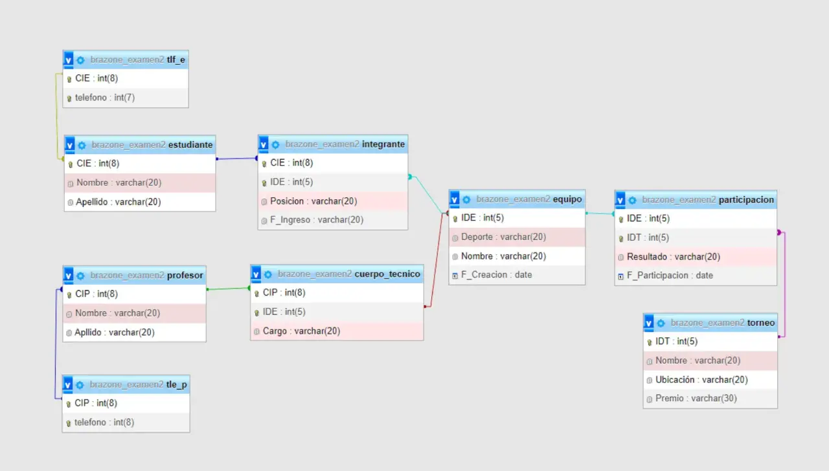The height and width of the screenshot is (471, 829).
Task: Click the key icon beside IDE in equipo
Action: (x=455, y=219)
